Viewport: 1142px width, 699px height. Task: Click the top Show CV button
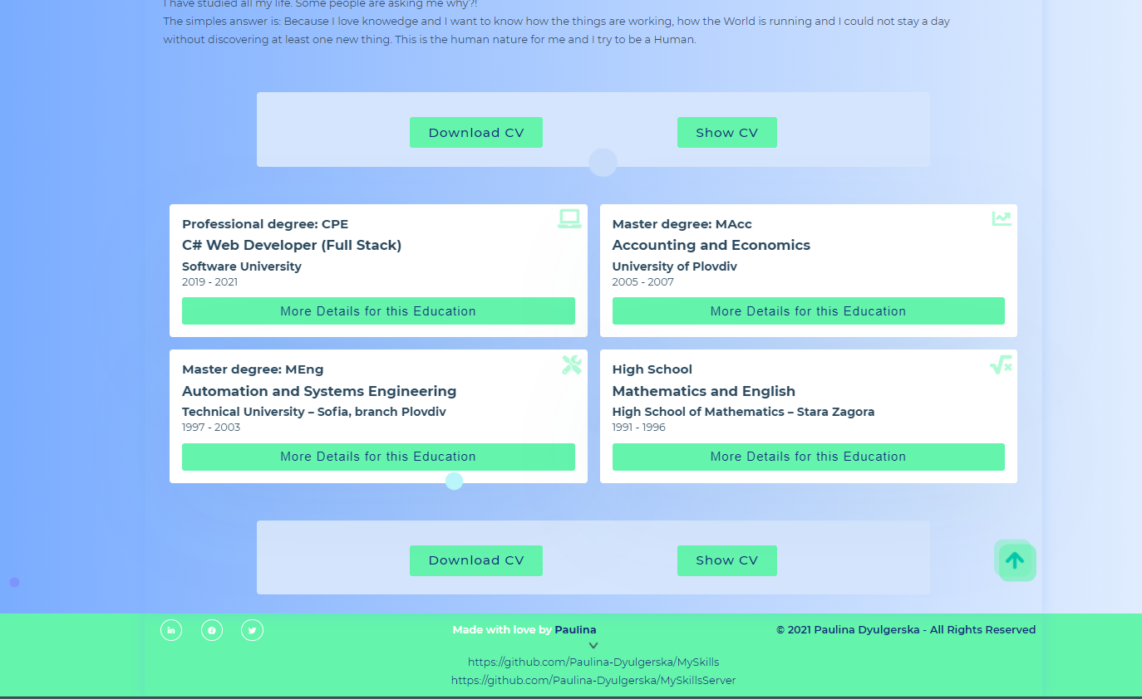tap(726, 132)
